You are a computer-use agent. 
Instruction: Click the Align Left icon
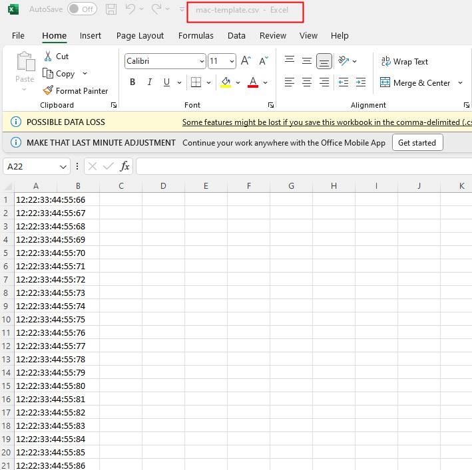tap(290, 82)
